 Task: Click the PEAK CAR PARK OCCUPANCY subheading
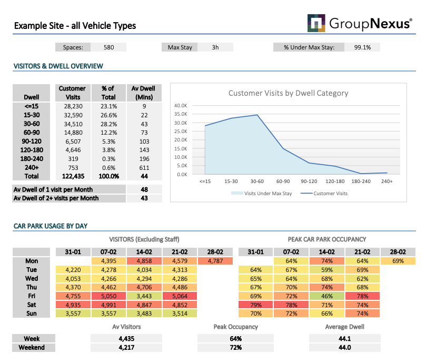pos(327,239)
